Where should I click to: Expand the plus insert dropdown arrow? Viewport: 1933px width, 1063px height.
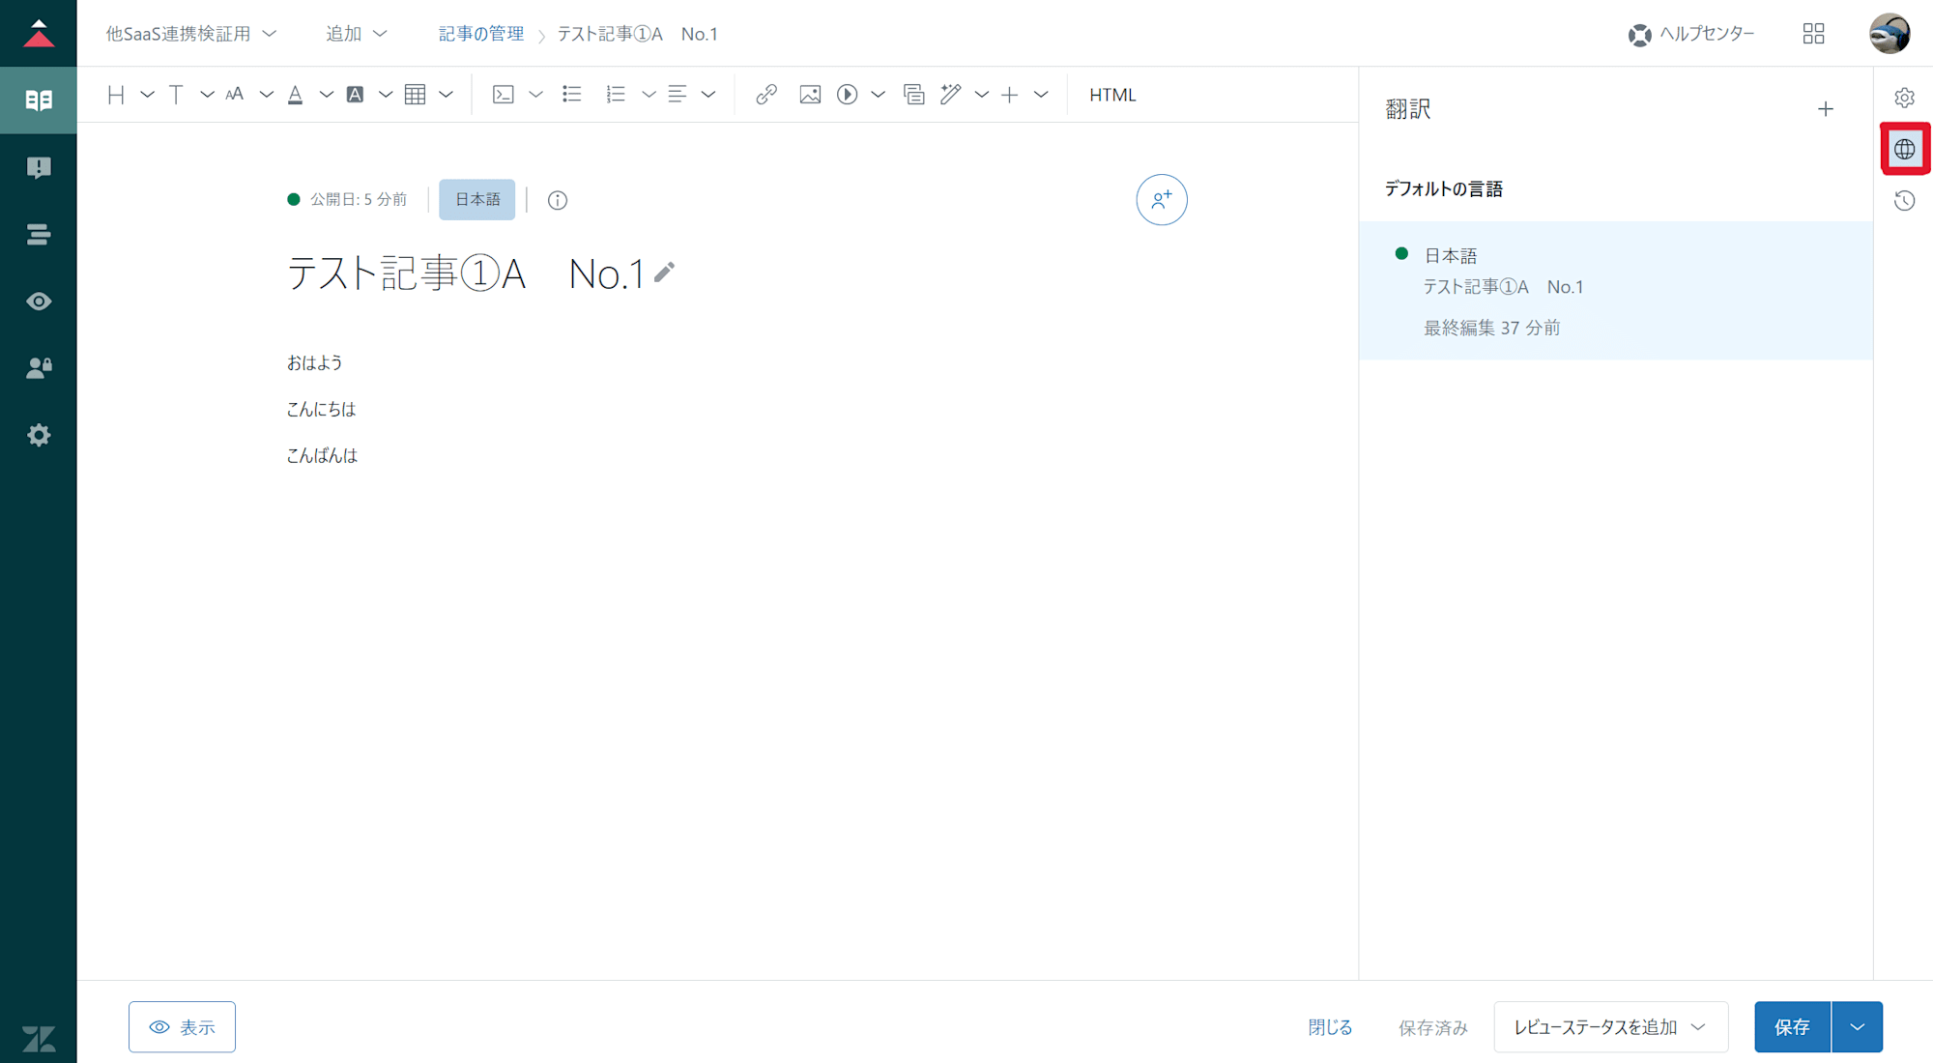tap(1041, 95)
